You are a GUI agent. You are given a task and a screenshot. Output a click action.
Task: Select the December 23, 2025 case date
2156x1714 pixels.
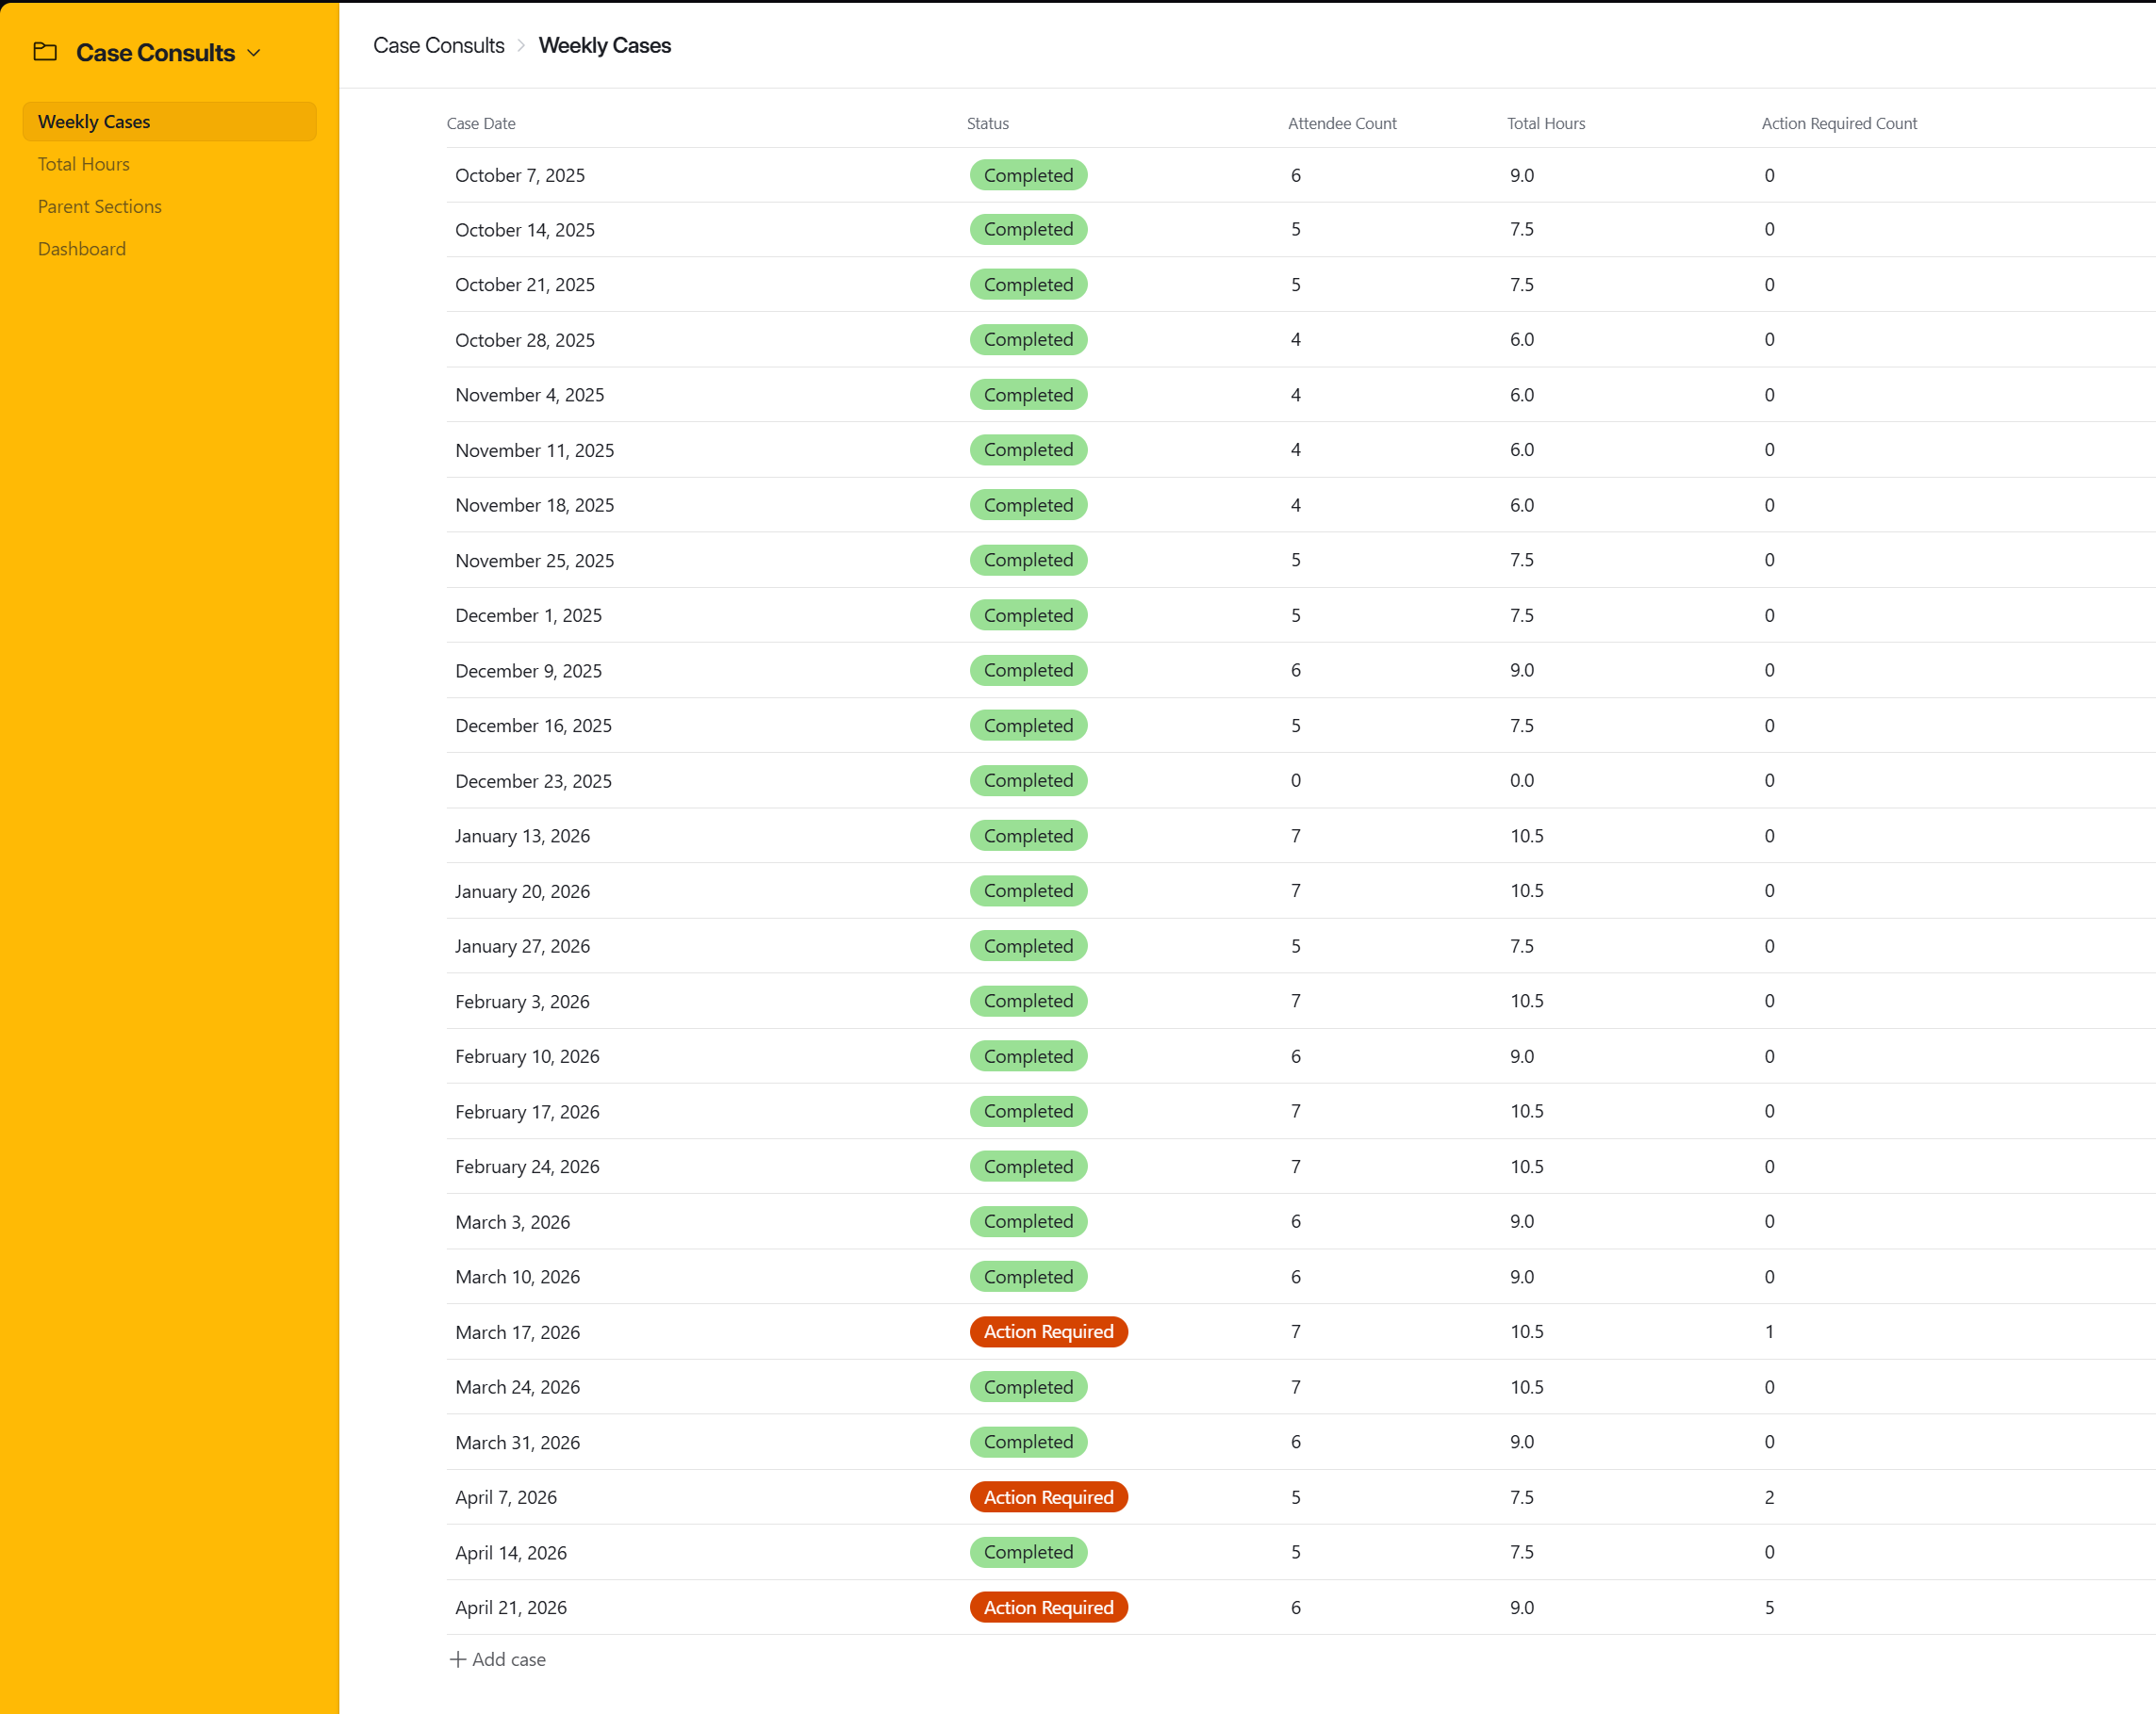(x=534, y=781)
